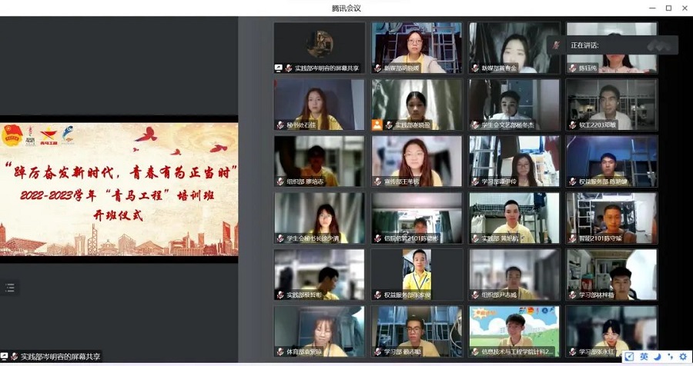Click the mic icon on 体育部袁艺珍's tile
This screenshot has width=693, height=366.
[280, 352]
